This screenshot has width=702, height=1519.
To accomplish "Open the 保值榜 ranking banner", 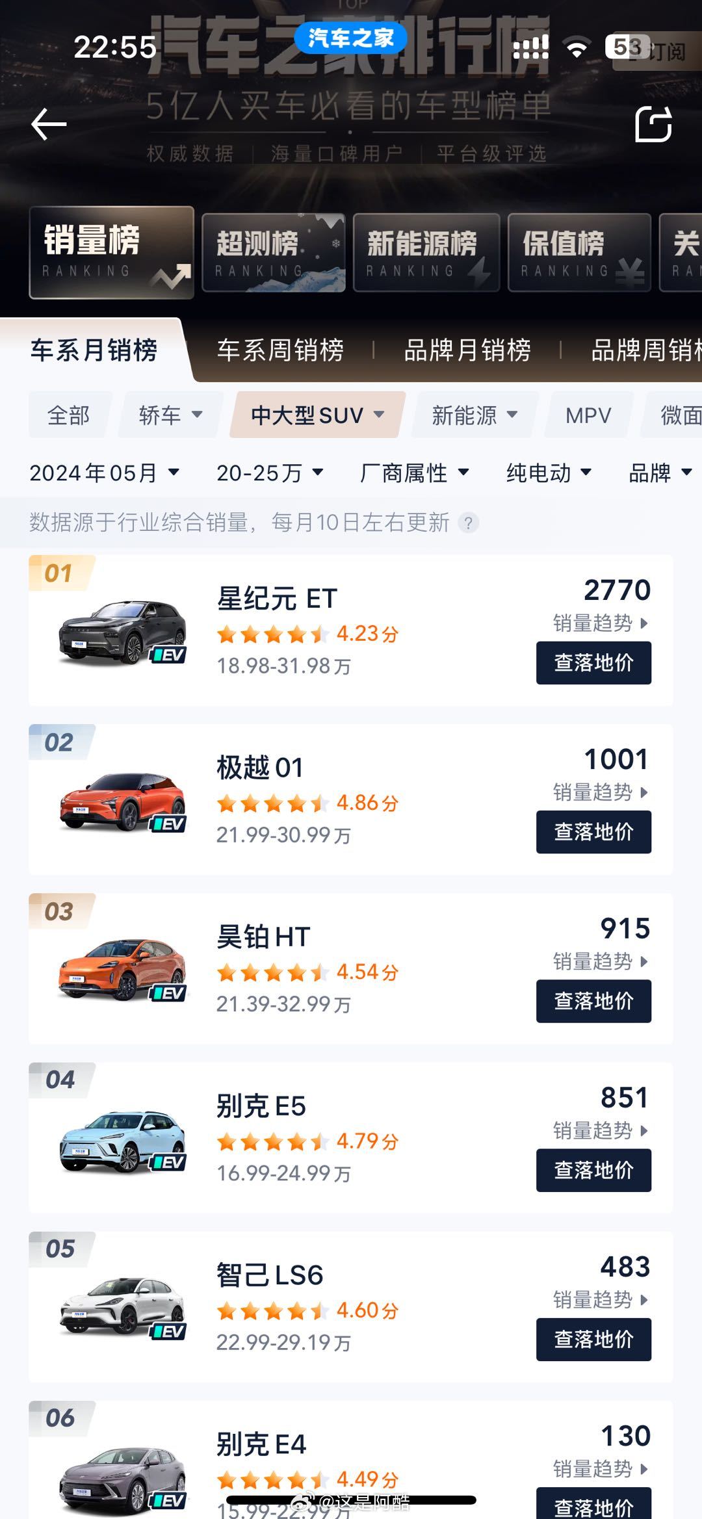I will coord(579,253).
